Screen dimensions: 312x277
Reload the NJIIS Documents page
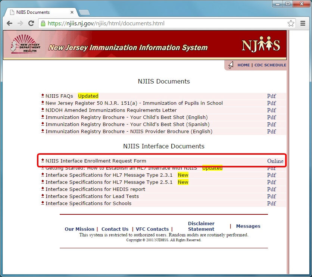click(31, 23)
